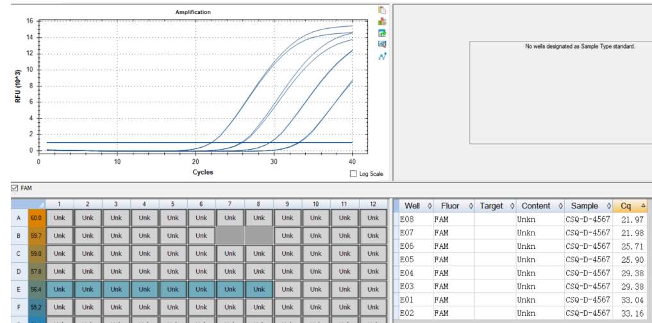The width and height of the screenshot is (652, 323).
Task: Select plate row E header
Action: 19,289
